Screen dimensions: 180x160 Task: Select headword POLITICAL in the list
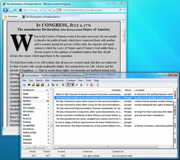(36, 129)
